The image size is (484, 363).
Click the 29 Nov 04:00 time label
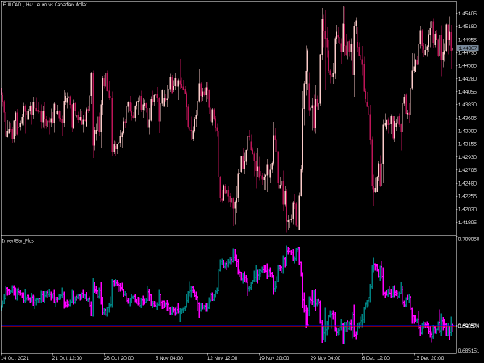coord(325,357)
